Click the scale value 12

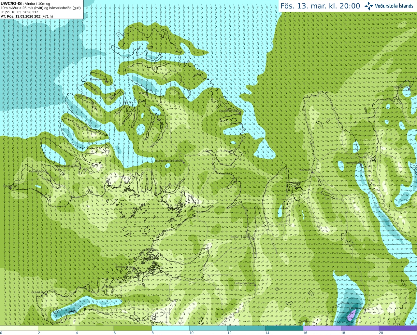(x=229, y=333)
